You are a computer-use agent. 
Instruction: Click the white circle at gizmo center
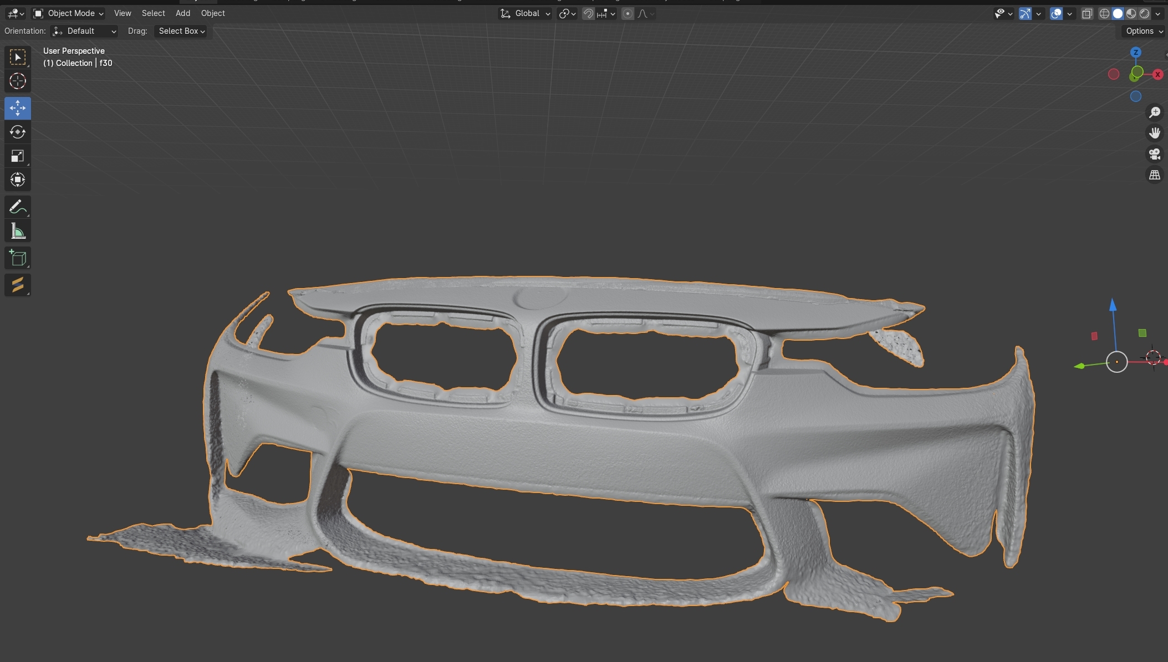point(1117,362)
